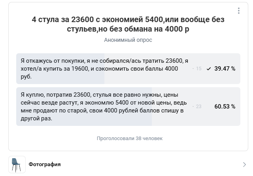
Task: Open the Проголосовали 38 человек voters list
Action: [x=129, y=139]
